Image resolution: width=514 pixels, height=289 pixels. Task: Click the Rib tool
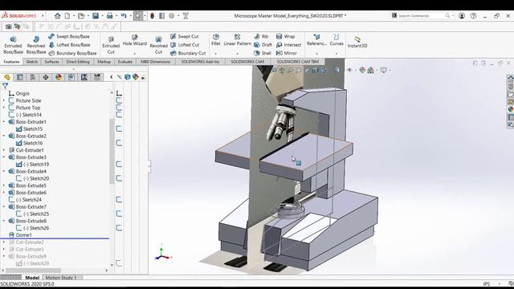pos(261,36)
